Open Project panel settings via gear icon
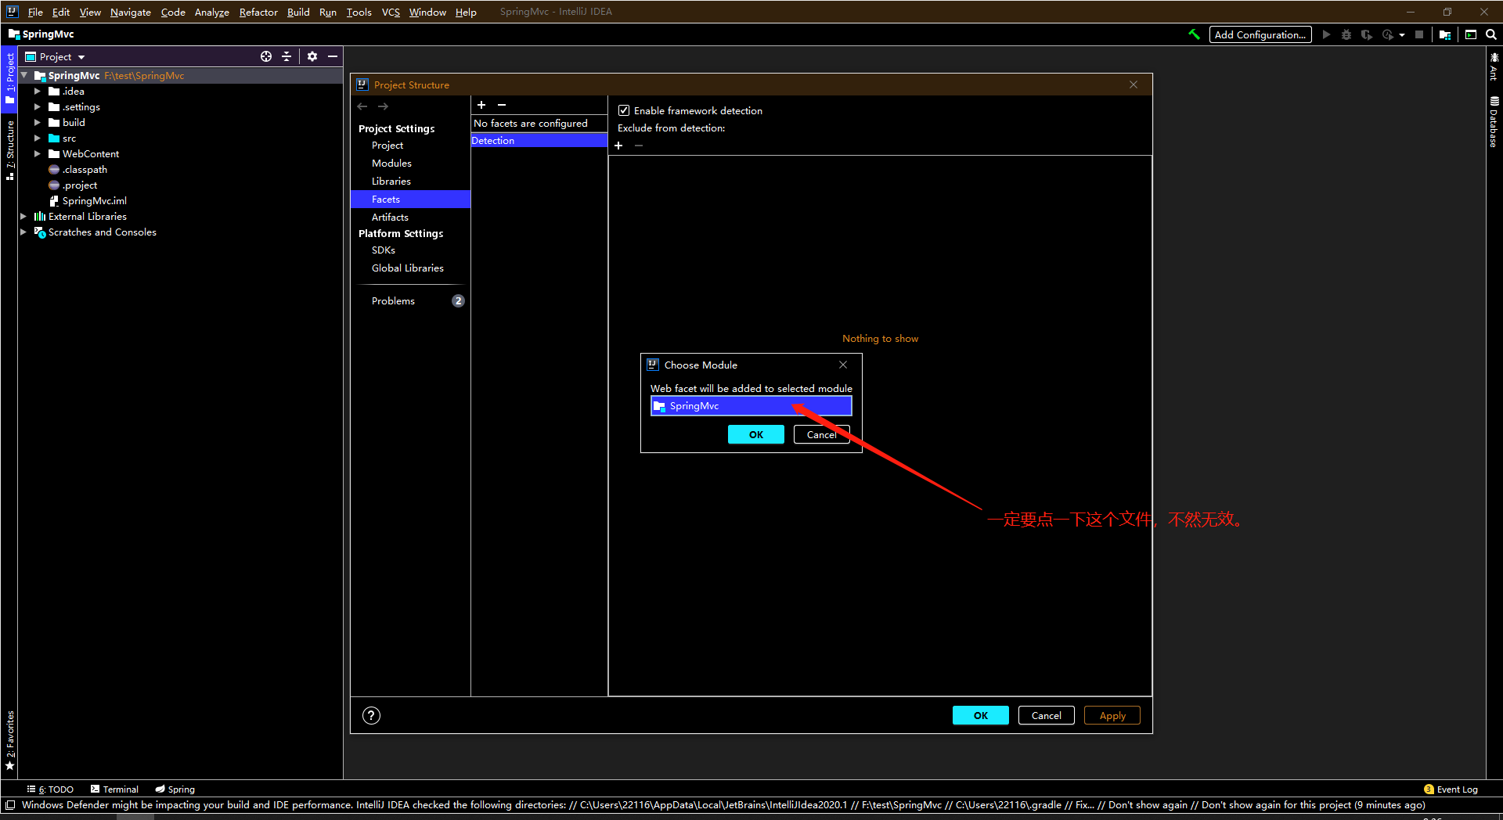This screenshot has width=1503, height=820. pyautogui.click(x=312, y=56)
